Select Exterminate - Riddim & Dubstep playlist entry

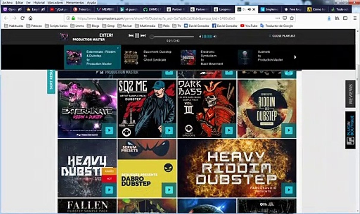[x=92, y=57]
